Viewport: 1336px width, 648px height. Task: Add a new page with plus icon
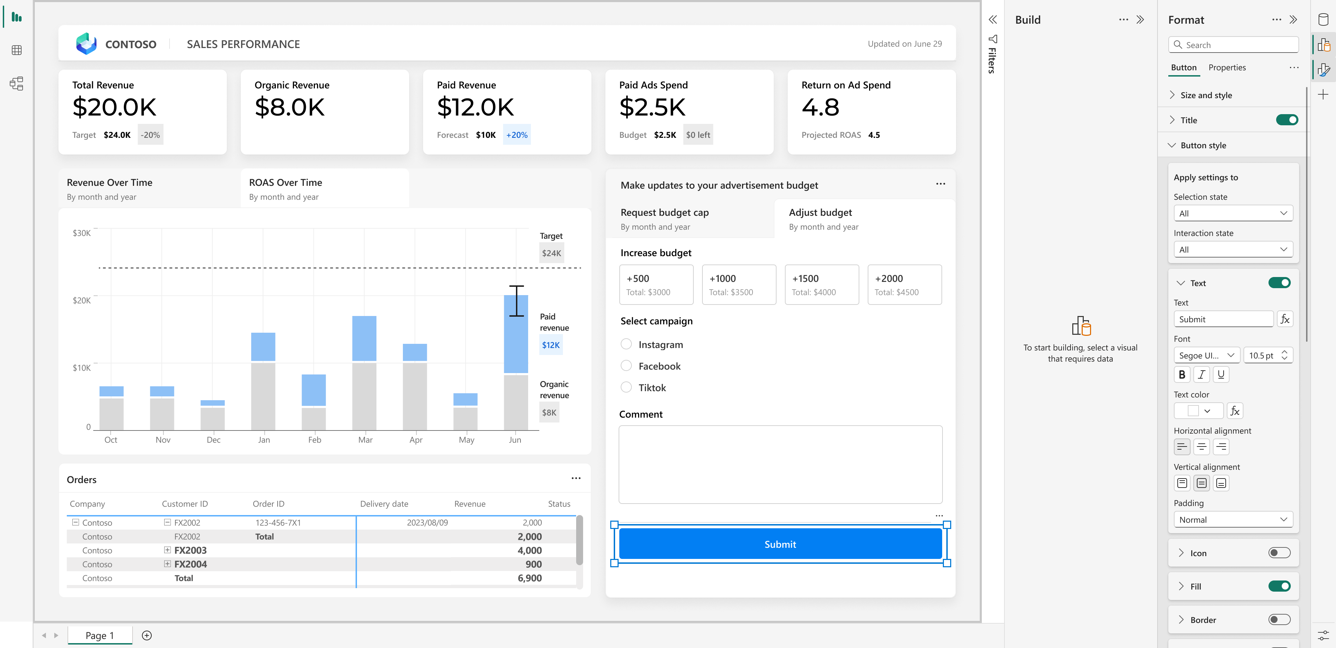(x=147, y=635)
